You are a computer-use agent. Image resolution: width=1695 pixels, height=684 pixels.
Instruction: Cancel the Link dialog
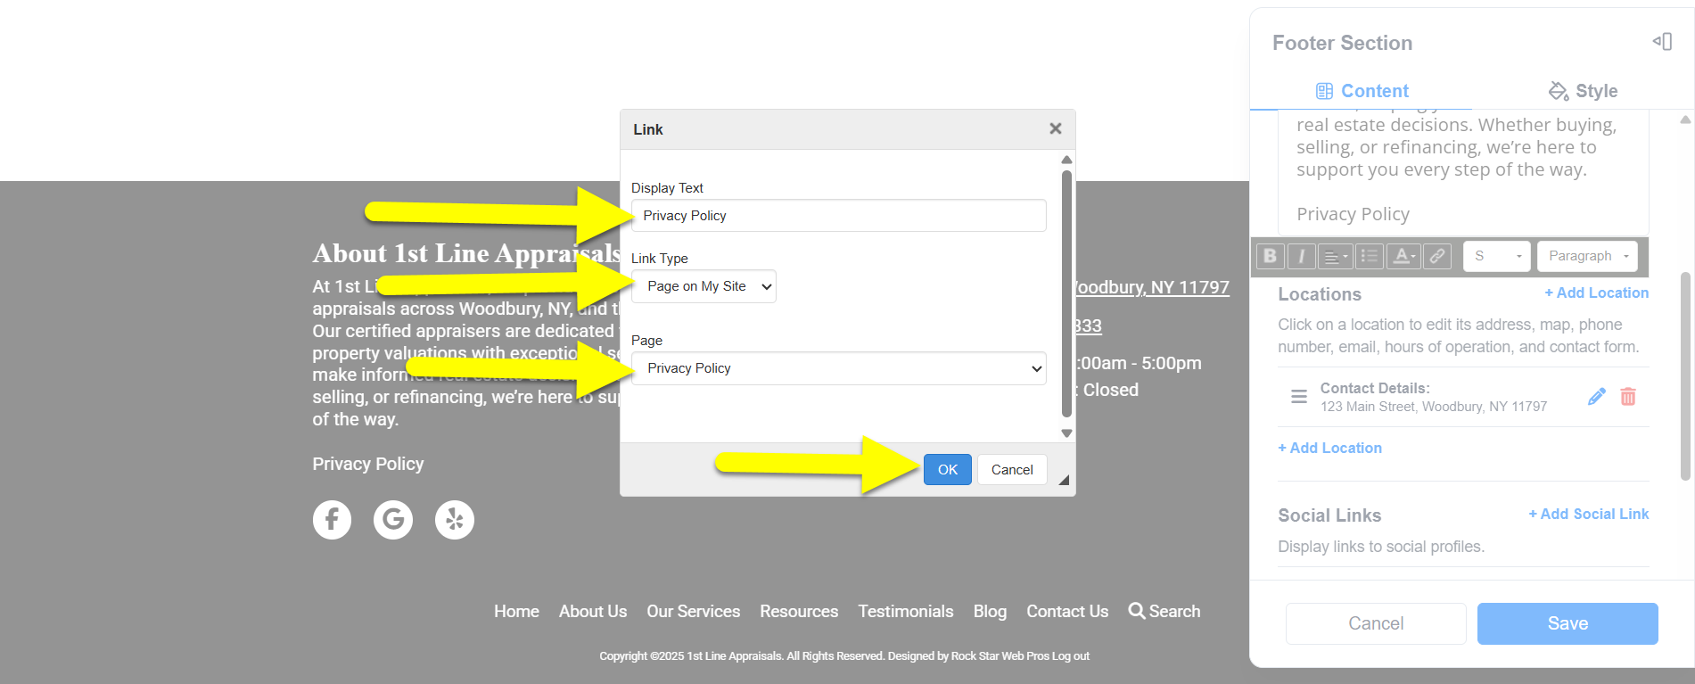click(1012, 470)
